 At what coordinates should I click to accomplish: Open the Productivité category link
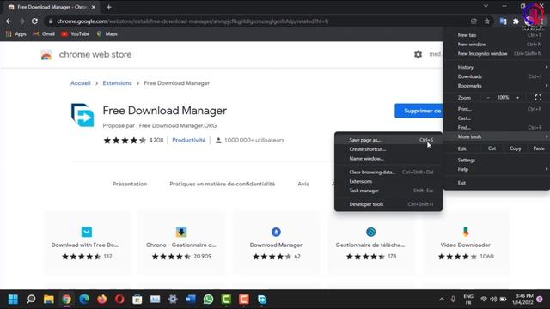click(x=189, y=140)
